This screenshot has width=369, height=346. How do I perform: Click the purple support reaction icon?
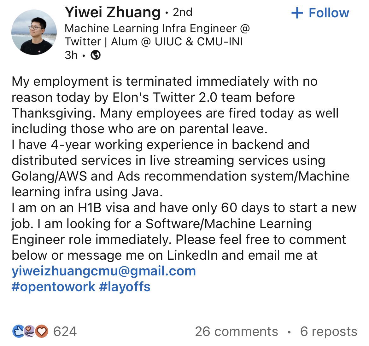[30, 331]
